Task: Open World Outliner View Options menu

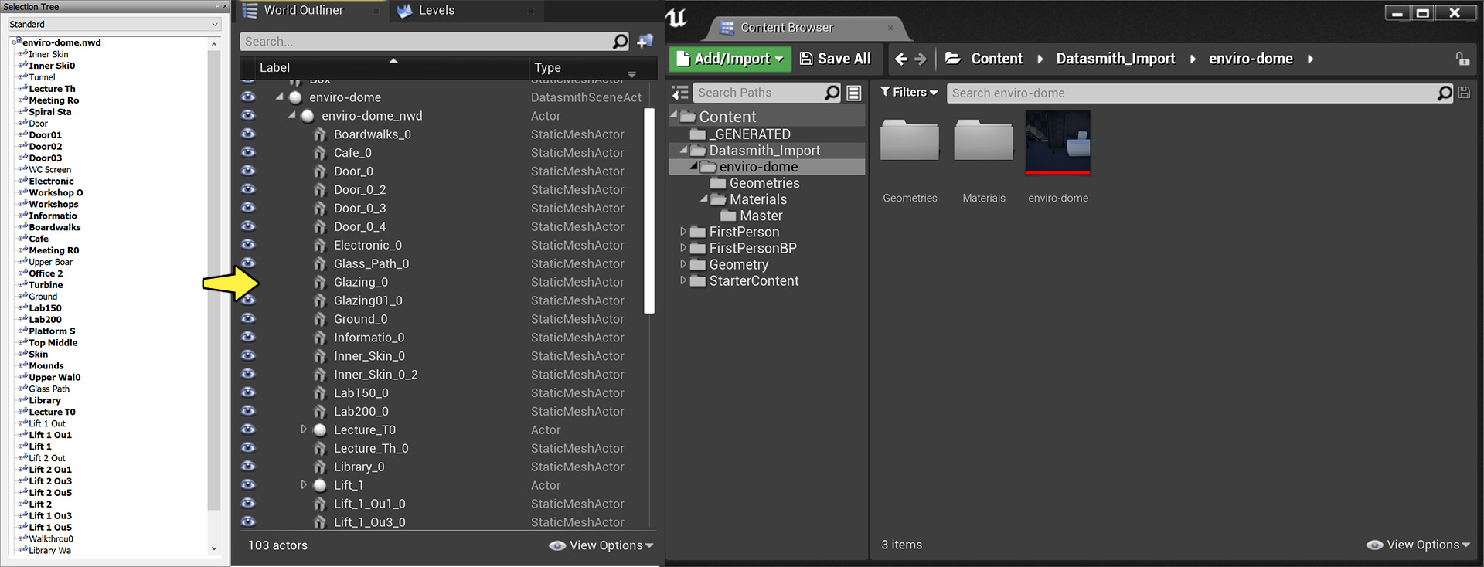Action: (x=601, y=545)
